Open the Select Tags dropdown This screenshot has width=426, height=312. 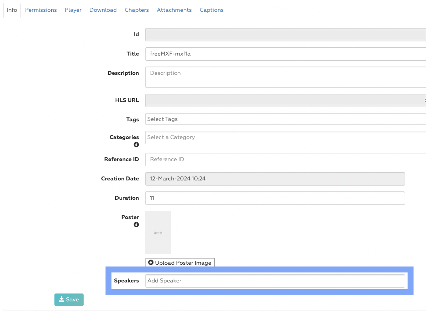[286, 119]
